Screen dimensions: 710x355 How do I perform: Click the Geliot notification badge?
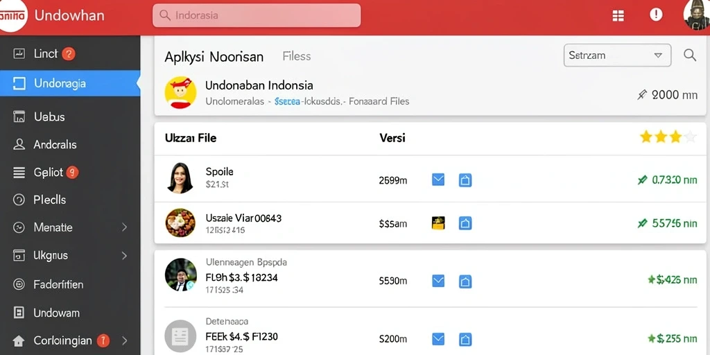pyautogui.click(x=72, y=172)
